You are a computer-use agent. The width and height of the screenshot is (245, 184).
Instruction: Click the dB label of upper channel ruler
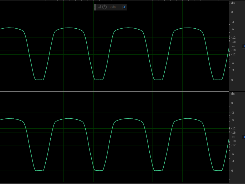pyautogui.click(x=233, y=3)
